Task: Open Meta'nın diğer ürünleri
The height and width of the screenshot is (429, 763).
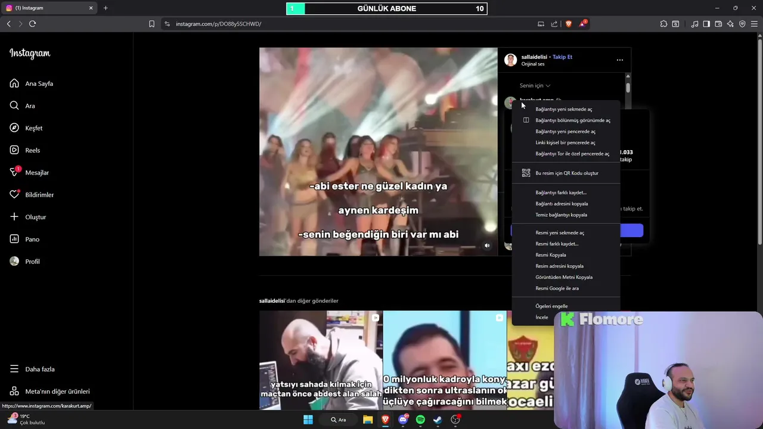Action: pos(49,391)
